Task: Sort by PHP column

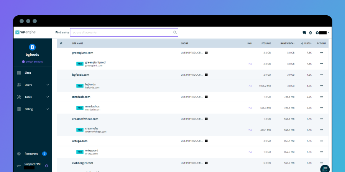Action: coord(250,44)
